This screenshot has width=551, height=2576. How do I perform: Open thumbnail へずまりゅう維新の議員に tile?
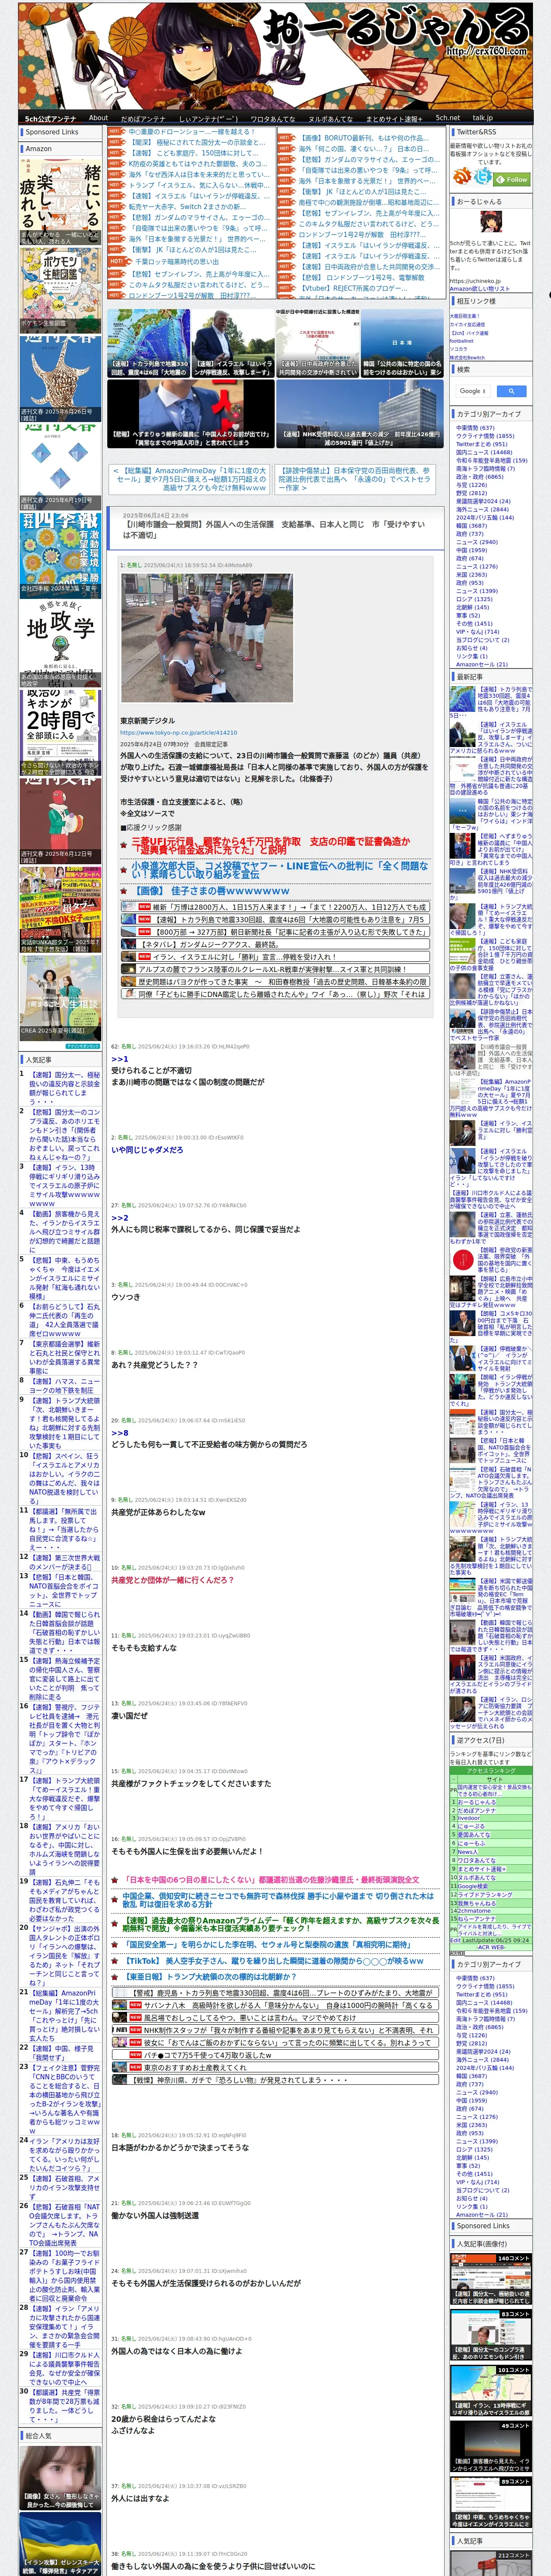tap(190, 413)
